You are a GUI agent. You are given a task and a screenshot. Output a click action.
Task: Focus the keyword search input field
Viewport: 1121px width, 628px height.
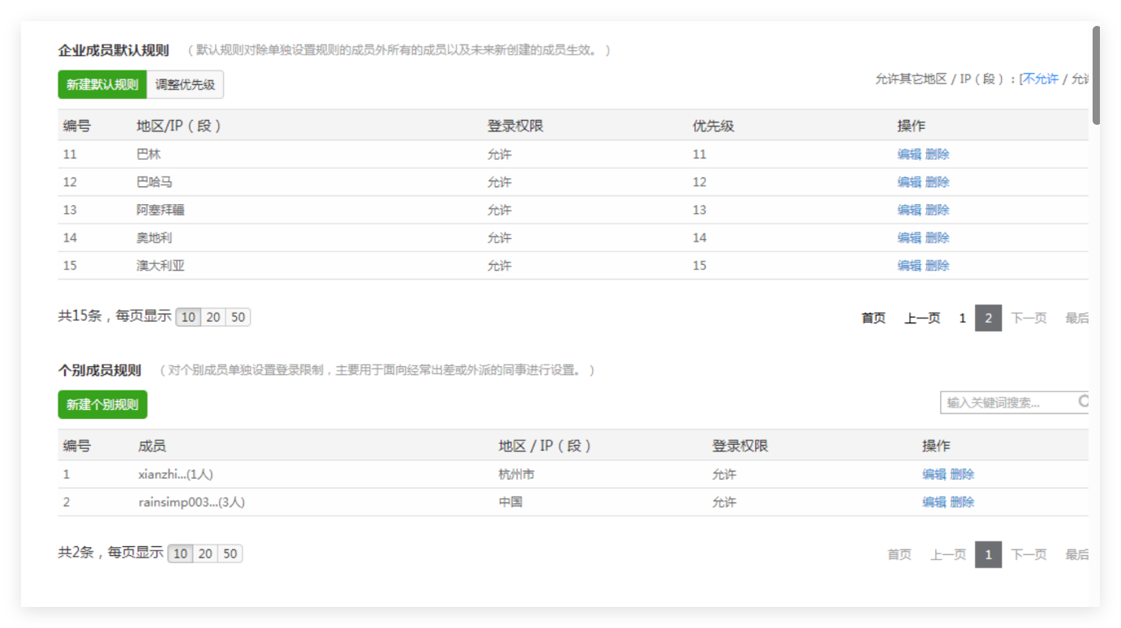[x=1014, y=402]
